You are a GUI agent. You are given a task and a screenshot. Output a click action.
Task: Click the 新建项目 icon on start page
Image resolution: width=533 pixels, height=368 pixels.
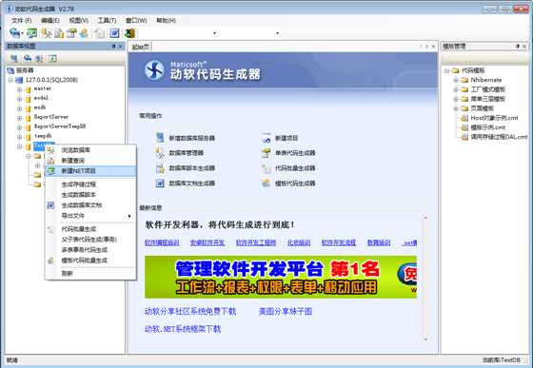click(266, 138)
